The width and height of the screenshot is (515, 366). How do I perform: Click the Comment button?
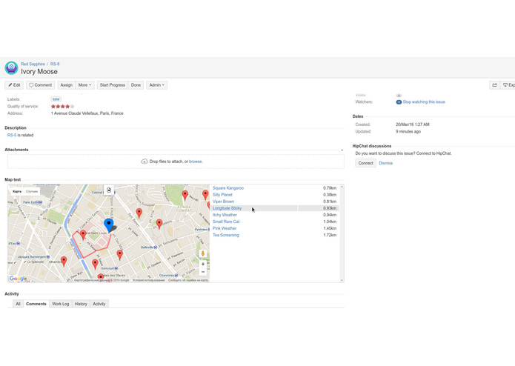41,85
